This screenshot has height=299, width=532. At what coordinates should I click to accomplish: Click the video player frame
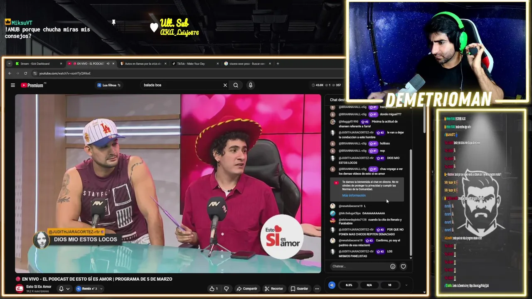click(x=168, y=184)
